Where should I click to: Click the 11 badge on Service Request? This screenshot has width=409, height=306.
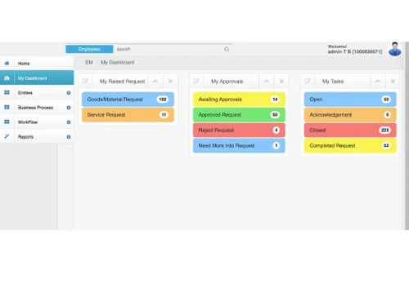164,115
